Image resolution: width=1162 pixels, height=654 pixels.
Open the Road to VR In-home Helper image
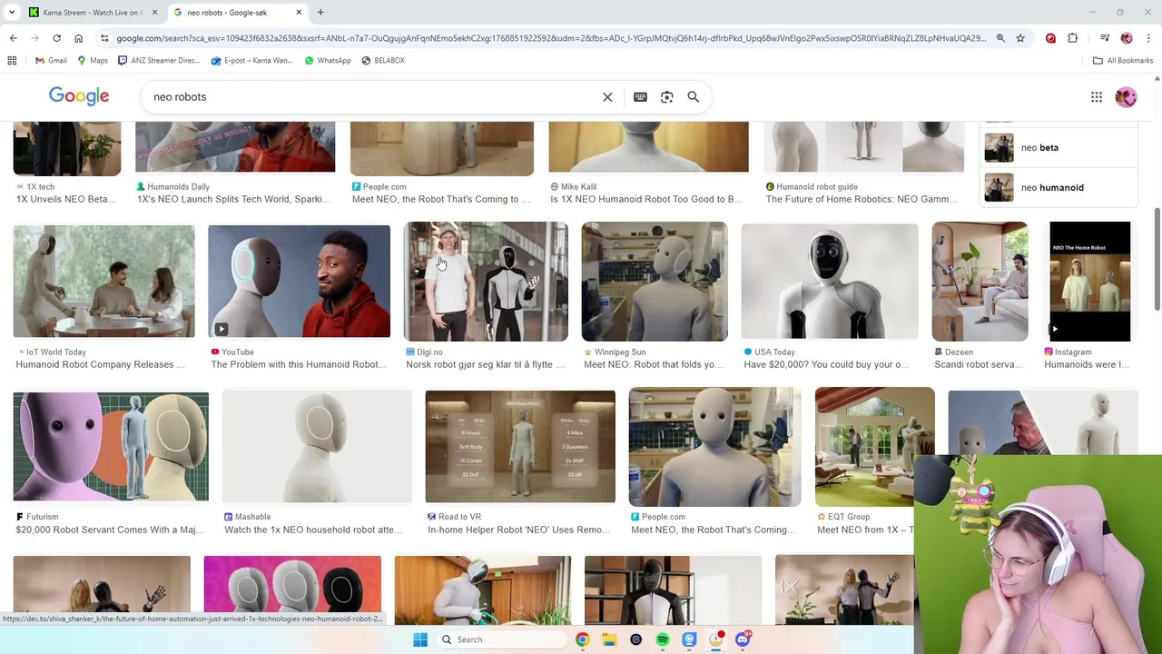(x=520, y=447)
